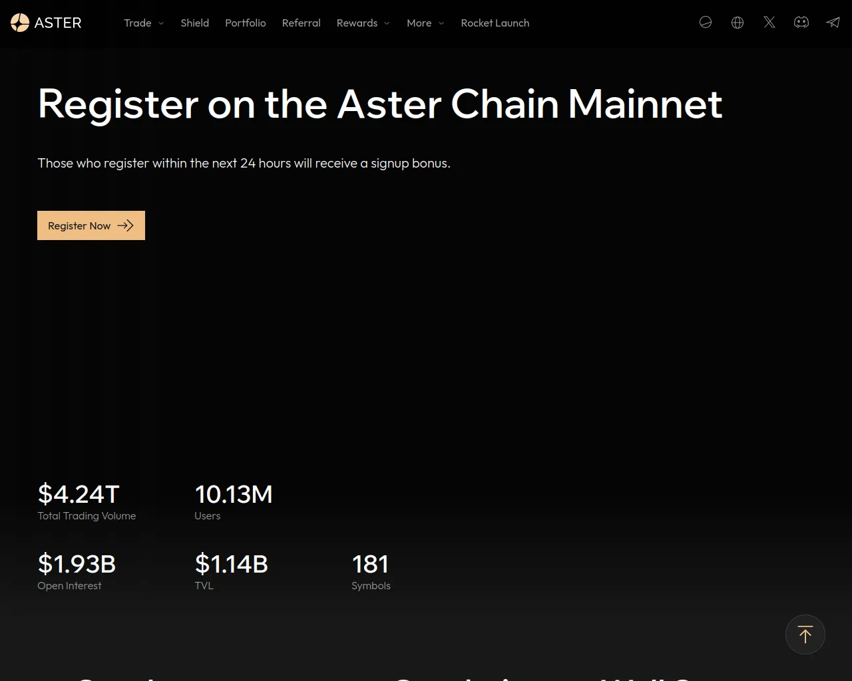852x681 pixels.
Task: Open the Rocket Launch page
Action: pyautogui.click(x=495, y=23)
